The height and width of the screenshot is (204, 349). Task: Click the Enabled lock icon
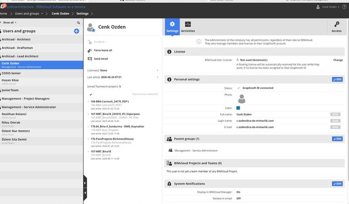click(x=90, y=42)
